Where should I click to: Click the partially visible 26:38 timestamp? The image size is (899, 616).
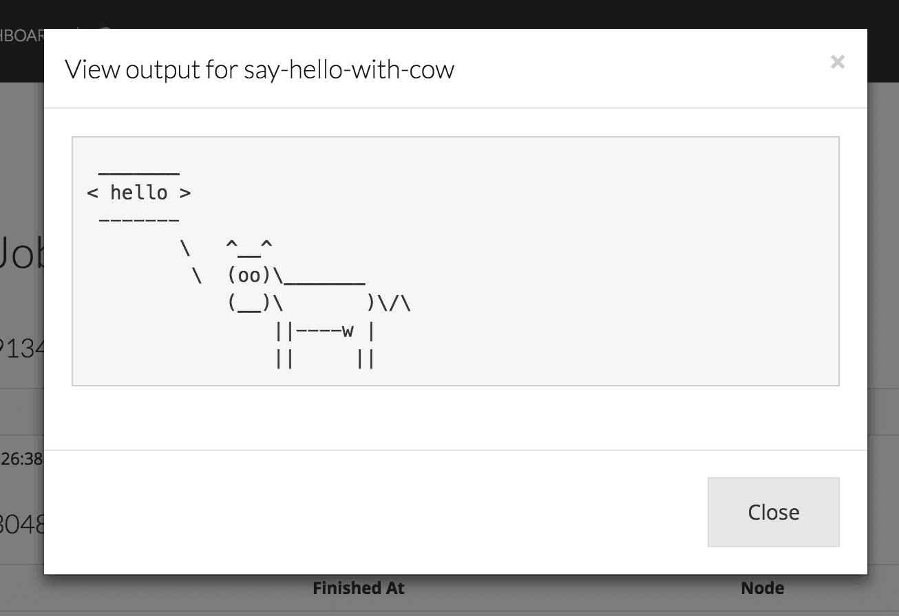coord(22,459)
